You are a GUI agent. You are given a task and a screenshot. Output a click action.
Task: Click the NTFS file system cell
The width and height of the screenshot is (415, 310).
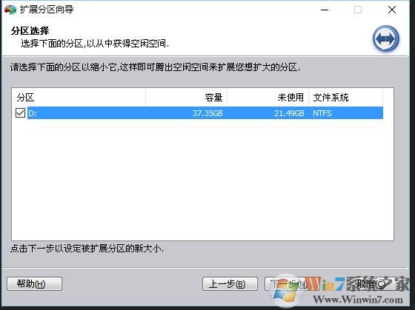[322, 113]
